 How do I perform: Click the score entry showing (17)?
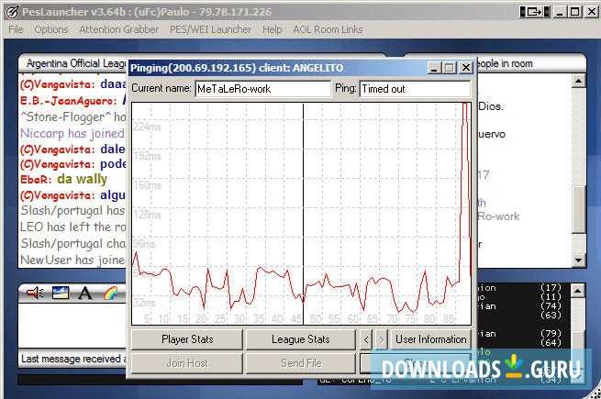point(551,287)
